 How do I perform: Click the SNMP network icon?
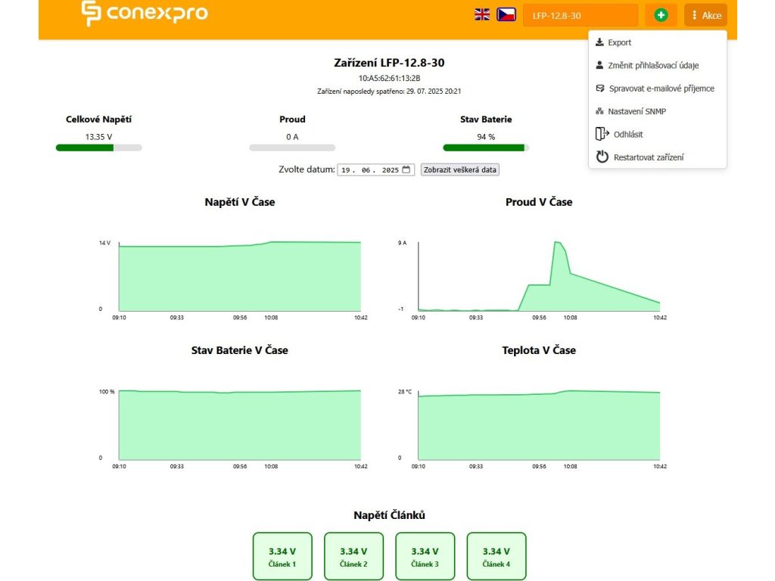[x=599, y=111]
